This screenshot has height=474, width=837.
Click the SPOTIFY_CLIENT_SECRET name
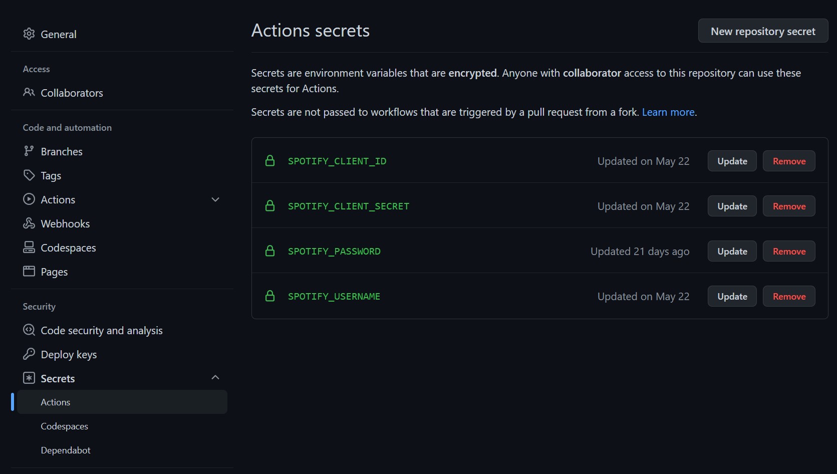coord(349,206)
